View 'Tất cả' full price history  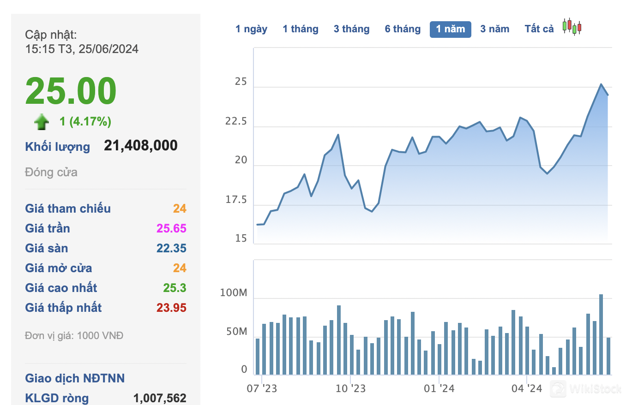539,29
